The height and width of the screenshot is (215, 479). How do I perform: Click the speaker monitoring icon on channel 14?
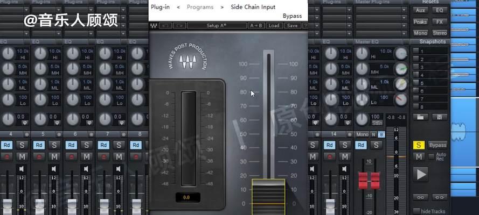click(x=344, y=168)
